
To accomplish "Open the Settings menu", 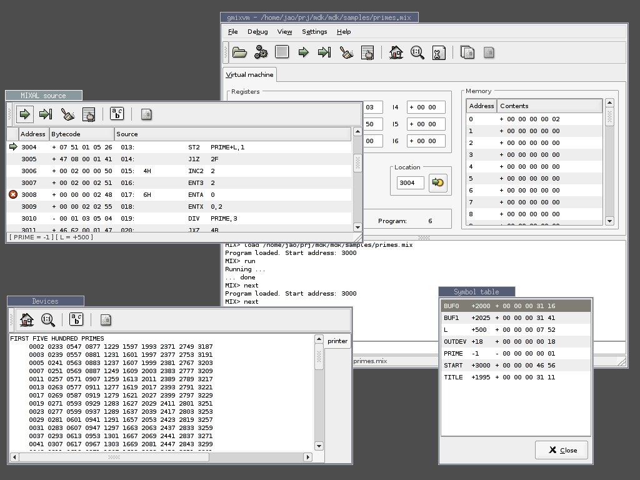I will 314,31.
